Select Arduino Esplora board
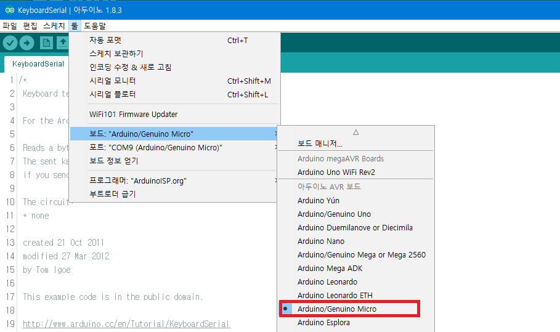The height and width of the screenshot is (332, 560). click(355, 322)
